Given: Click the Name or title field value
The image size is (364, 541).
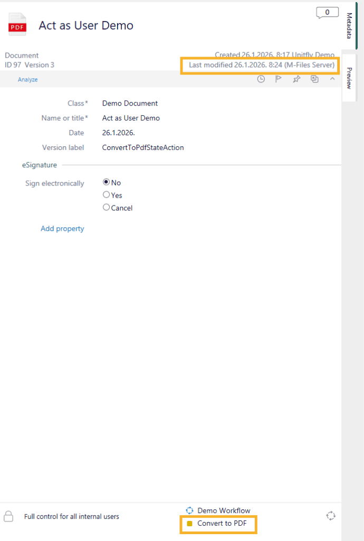Looking at the screenshot, I should tap(131, 118).
